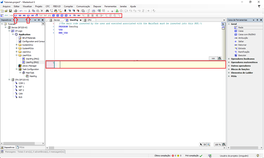264x158 pixels.
Task: Choose the Saltar element in toolbox
Action: pyautogui.click(x=241, y=42)
